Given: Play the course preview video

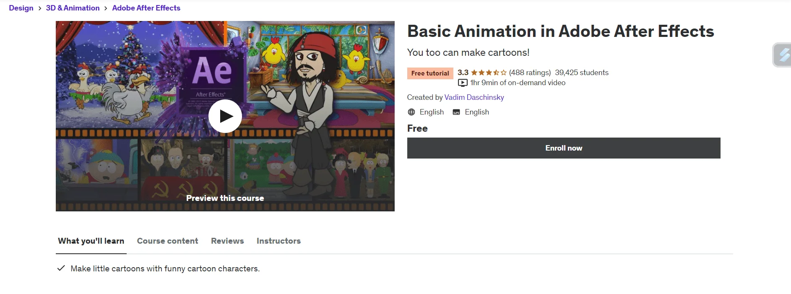Looking at the screenshot, I should tap(225, 116).
